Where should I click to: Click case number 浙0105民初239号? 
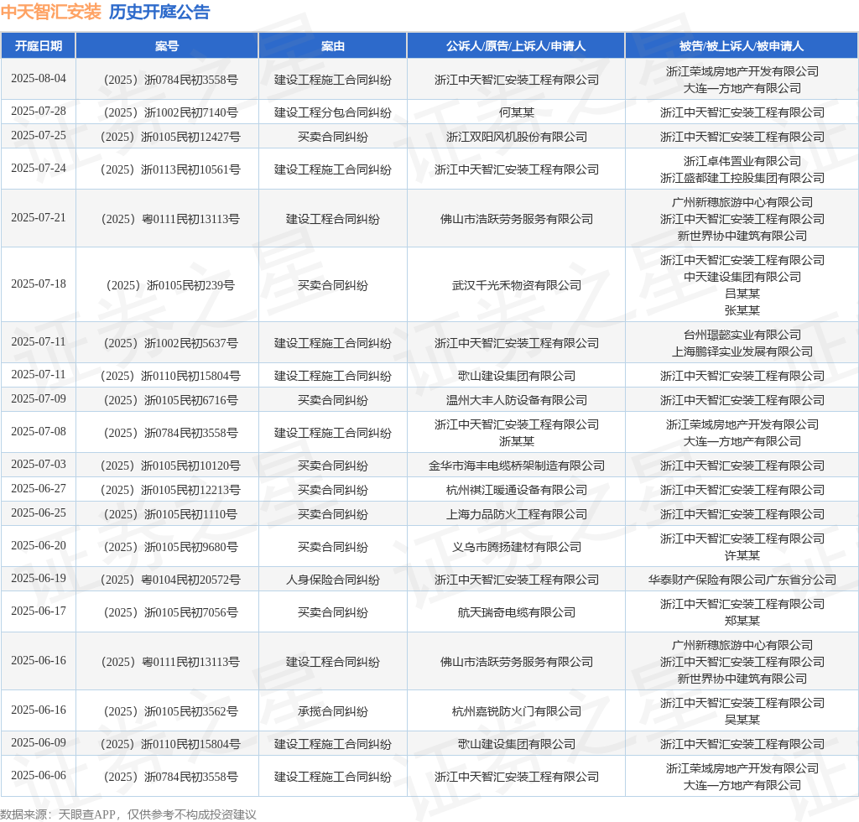pos(171,285)
